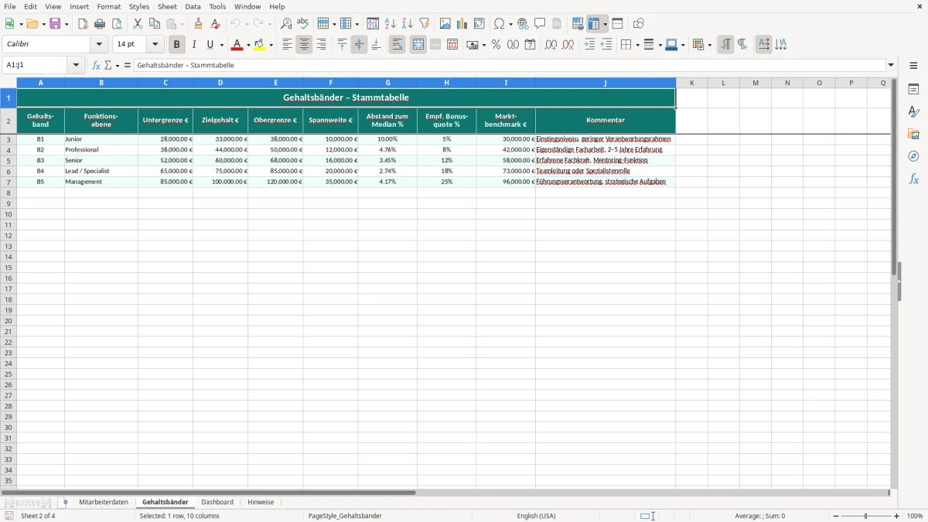The height and width of the screenshot is (522, 928).
Task: Switch to the Dashboard sheet tab
Action: [x=217, y=502]
